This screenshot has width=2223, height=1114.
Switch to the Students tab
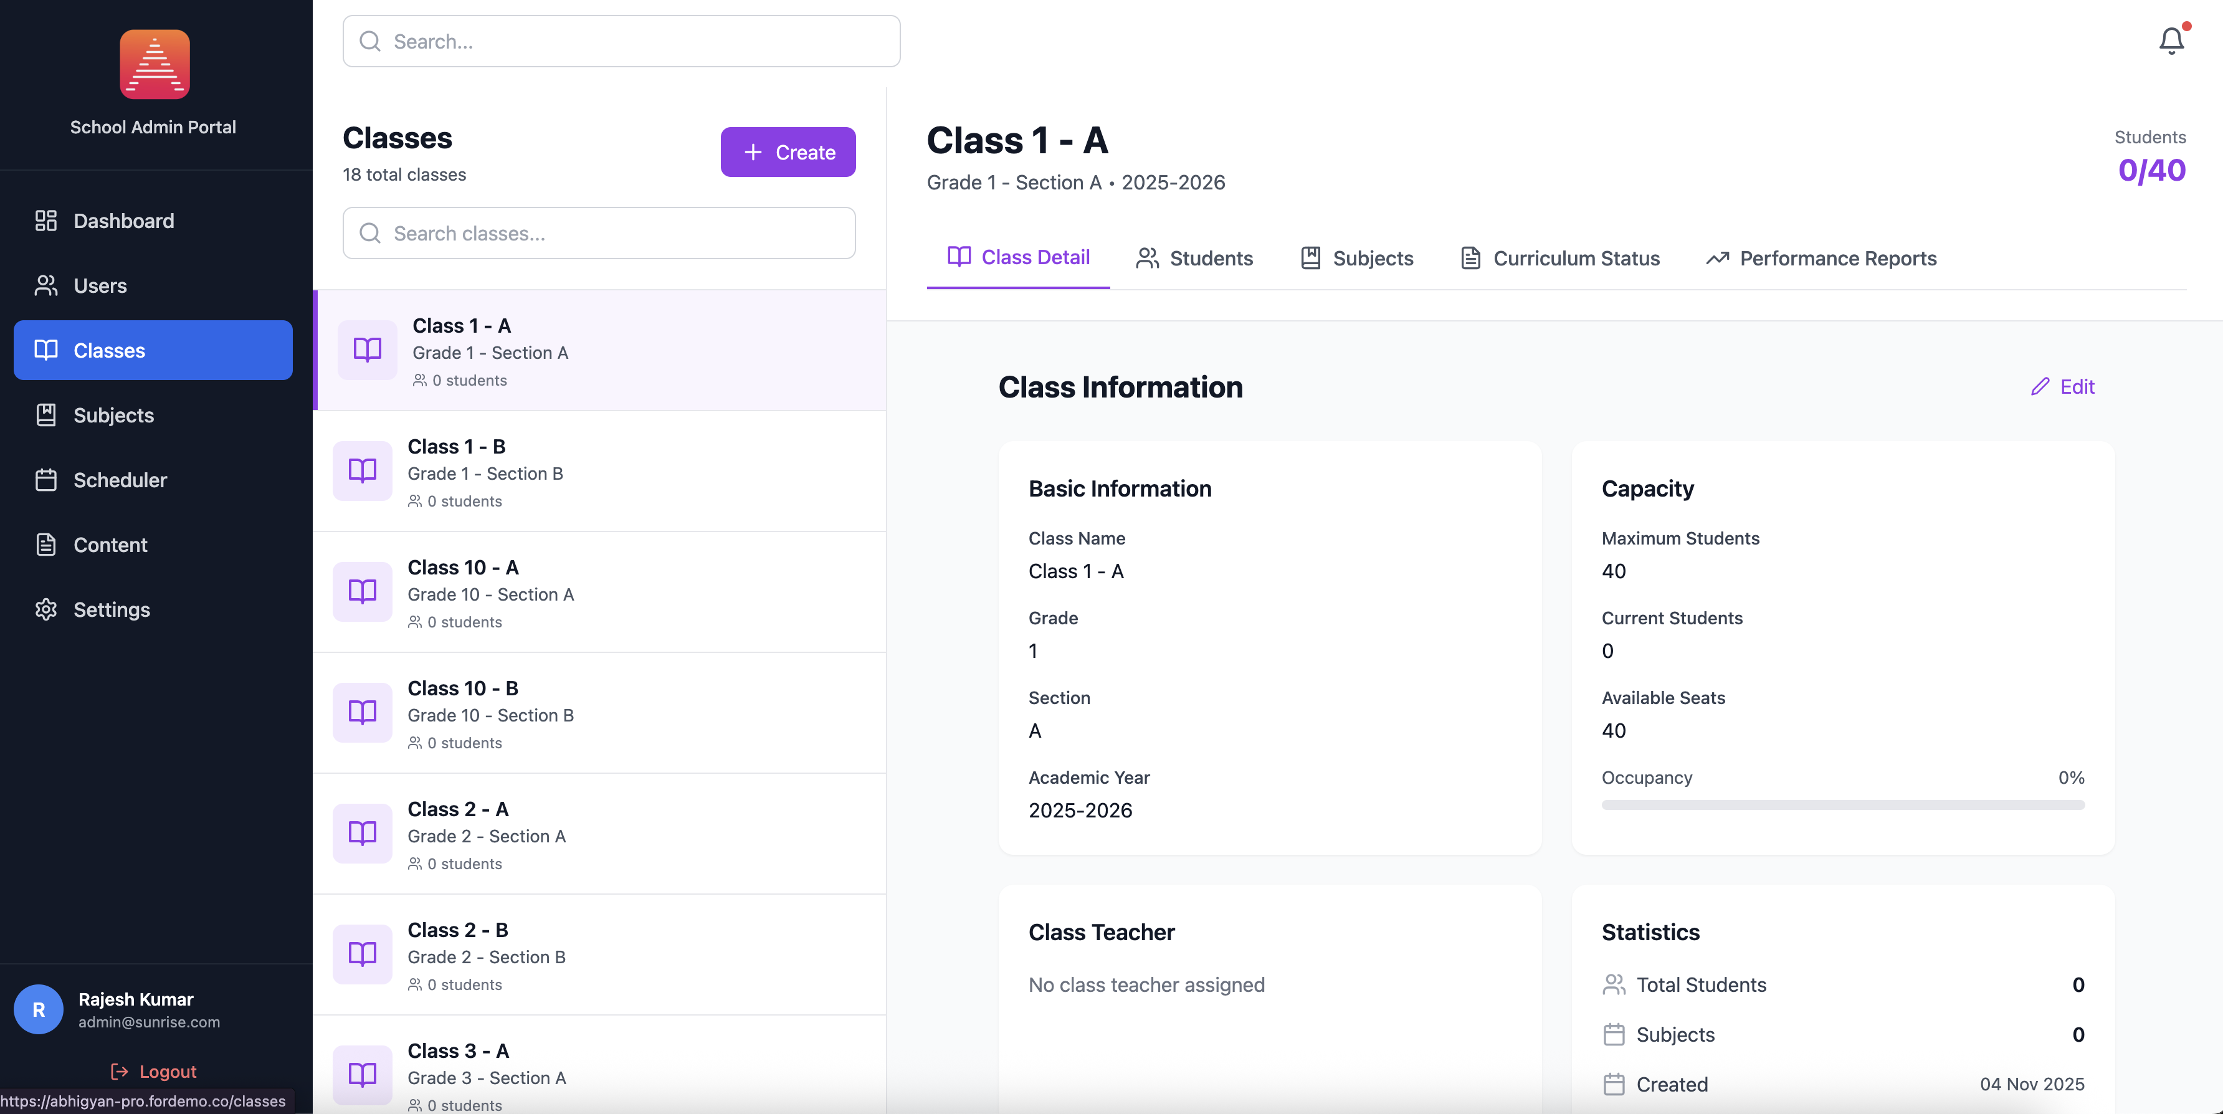[x=1194, y=258]
